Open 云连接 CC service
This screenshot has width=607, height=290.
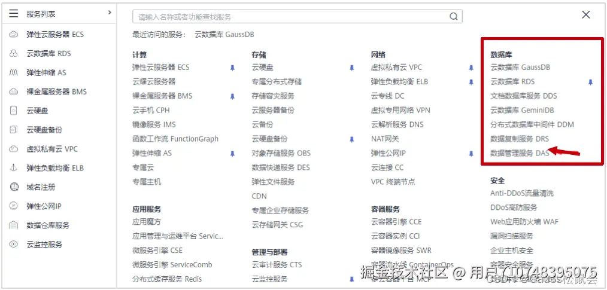(387, 167)
